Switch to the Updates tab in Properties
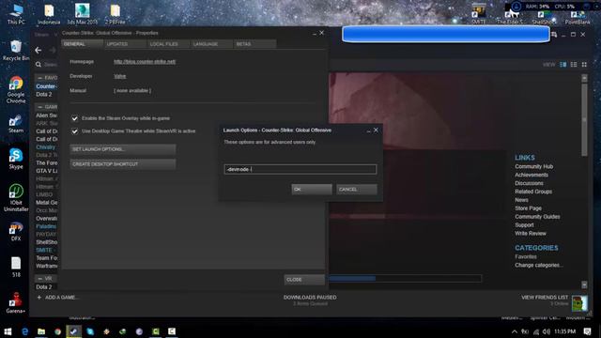Viewport: 601px width, 338px height. [x=125, y=44]
